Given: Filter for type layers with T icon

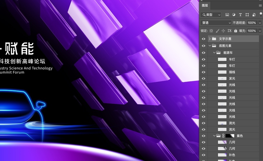Looking at the screenshot, I should (x=240, y=15).
